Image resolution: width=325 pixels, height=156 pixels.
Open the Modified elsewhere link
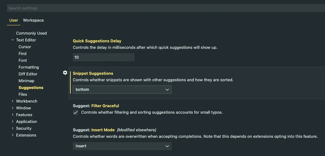coord(136,130)
